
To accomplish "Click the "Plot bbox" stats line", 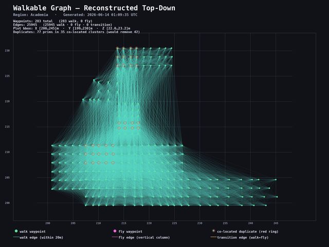I will click(71, 28).
